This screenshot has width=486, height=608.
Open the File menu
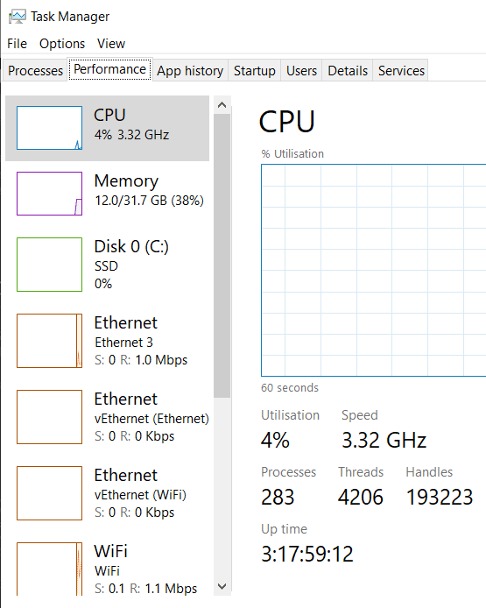click(x=17, y=44)
